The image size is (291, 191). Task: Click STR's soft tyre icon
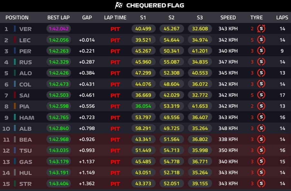pyautogui.click(x=261, y=184)
